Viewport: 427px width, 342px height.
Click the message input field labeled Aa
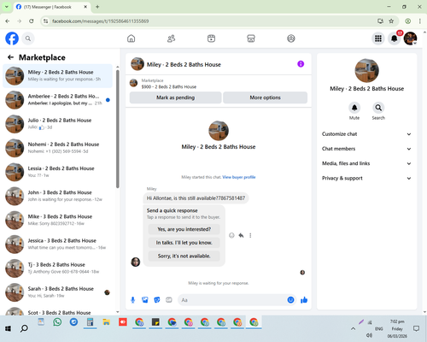[x=232, y=300]
